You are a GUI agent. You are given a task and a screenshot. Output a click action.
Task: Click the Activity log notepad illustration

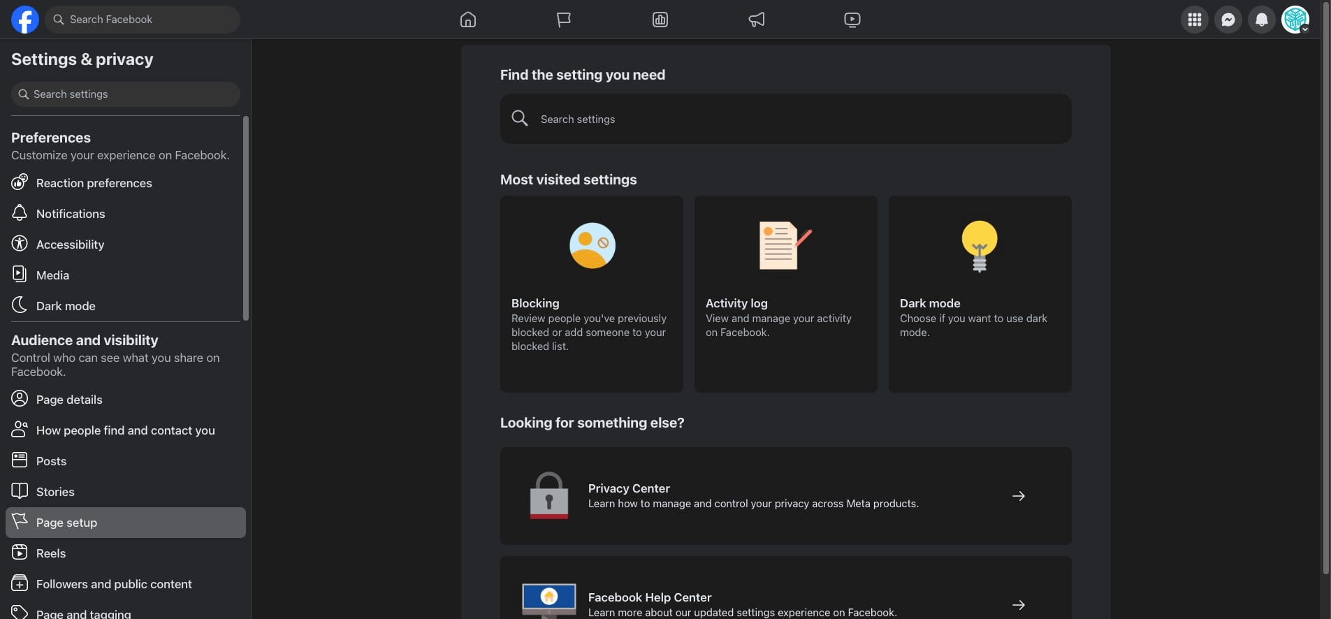(x=785, y=245)
